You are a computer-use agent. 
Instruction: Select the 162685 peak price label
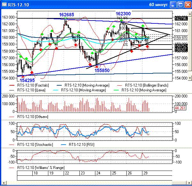[x=67, y=15]
